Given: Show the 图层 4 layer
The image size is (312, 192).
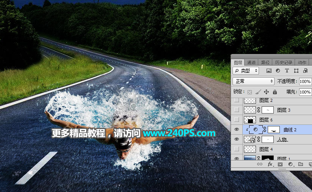Looking at the screenshot, I should point(237,149).
